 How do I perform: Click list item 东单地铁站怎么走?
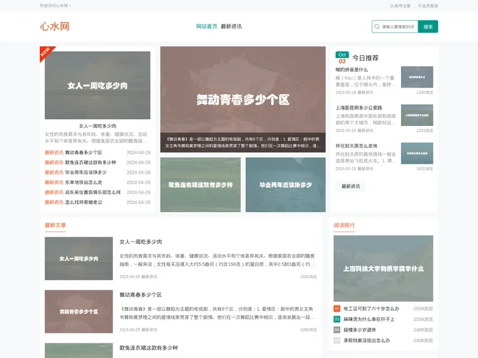[x=84, y=182]
